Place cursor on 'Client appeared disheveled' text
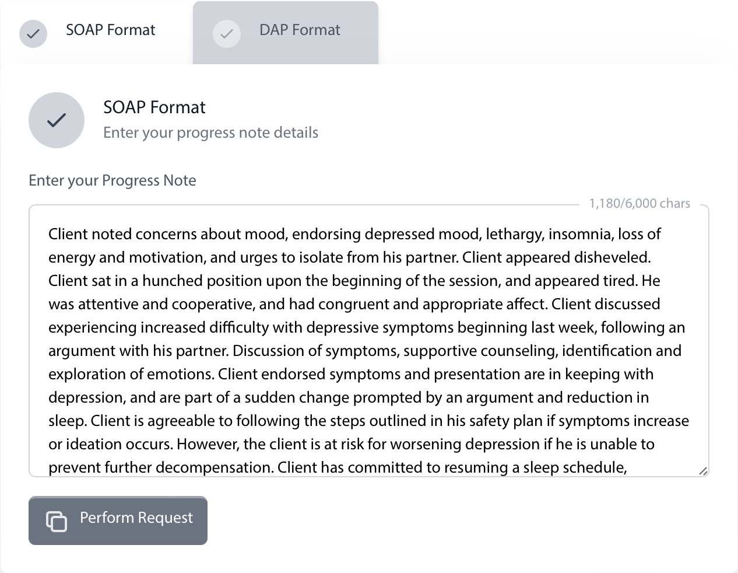This screenshot has width=738, height=573. tap(556, 257)
